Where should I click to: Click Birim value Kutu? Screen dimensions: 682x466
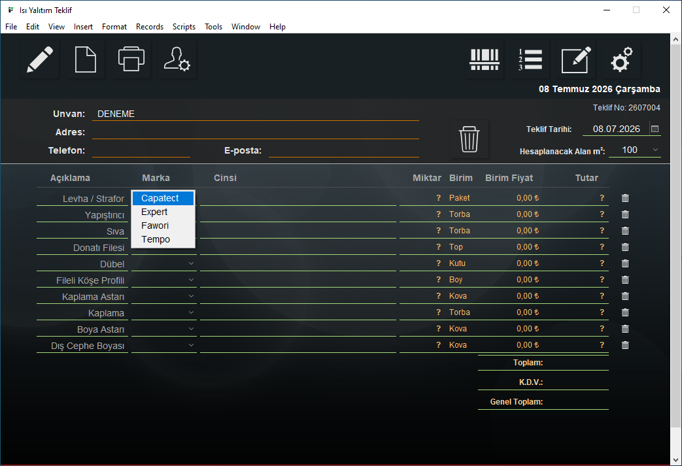pyautogui.click(x=457, y=263)
